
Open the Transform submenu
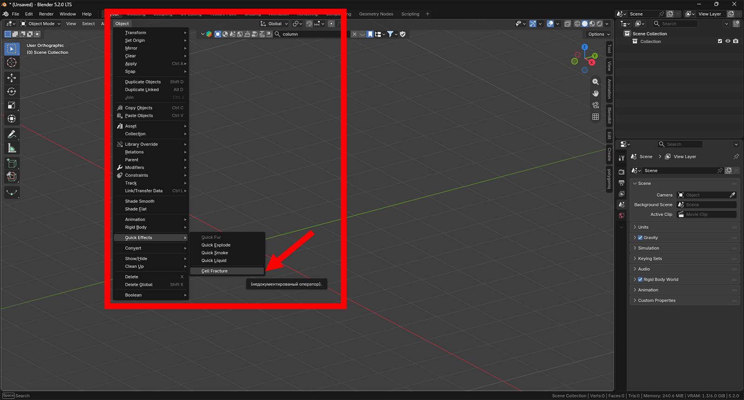[x=151, y=33]
